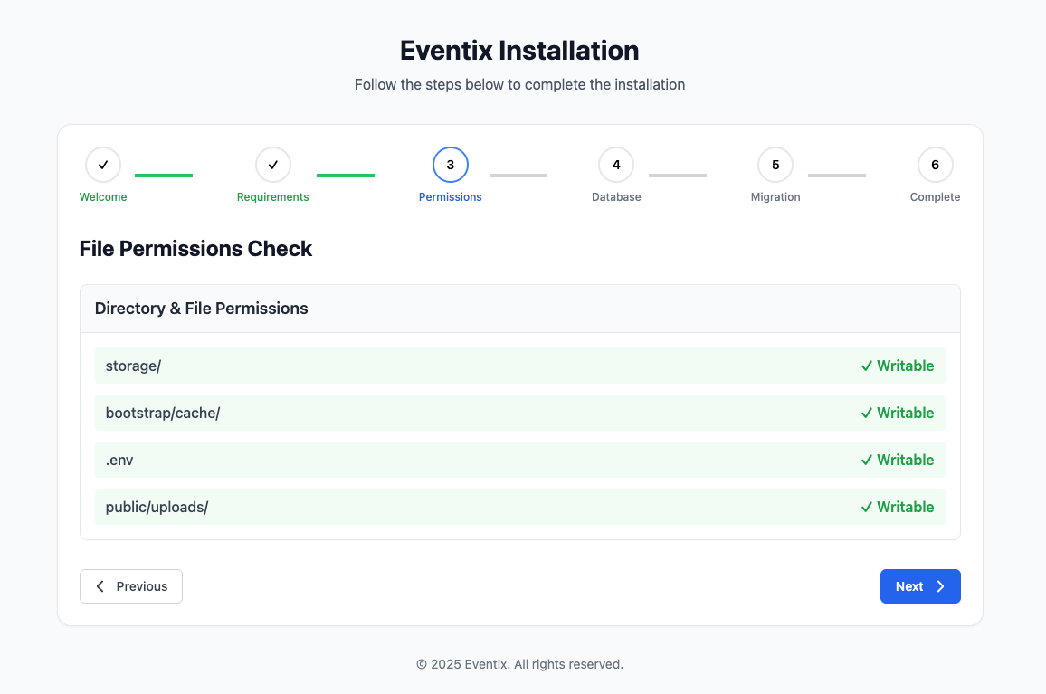The image size is (1046, 694).
Task: Click the checkmark beside public/uploads/ Writable status
Action: pyautogui.click(x=867, y=507)
